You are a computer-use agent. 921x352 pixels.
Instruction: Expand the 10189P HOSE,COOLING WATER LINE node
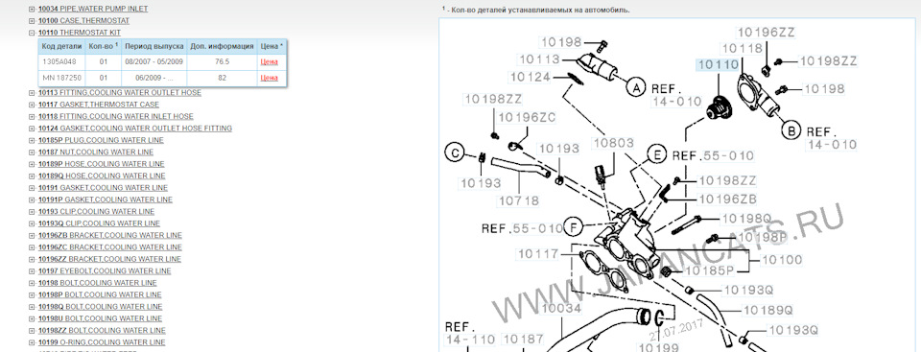pyautogui.click(x=32, y=164)
